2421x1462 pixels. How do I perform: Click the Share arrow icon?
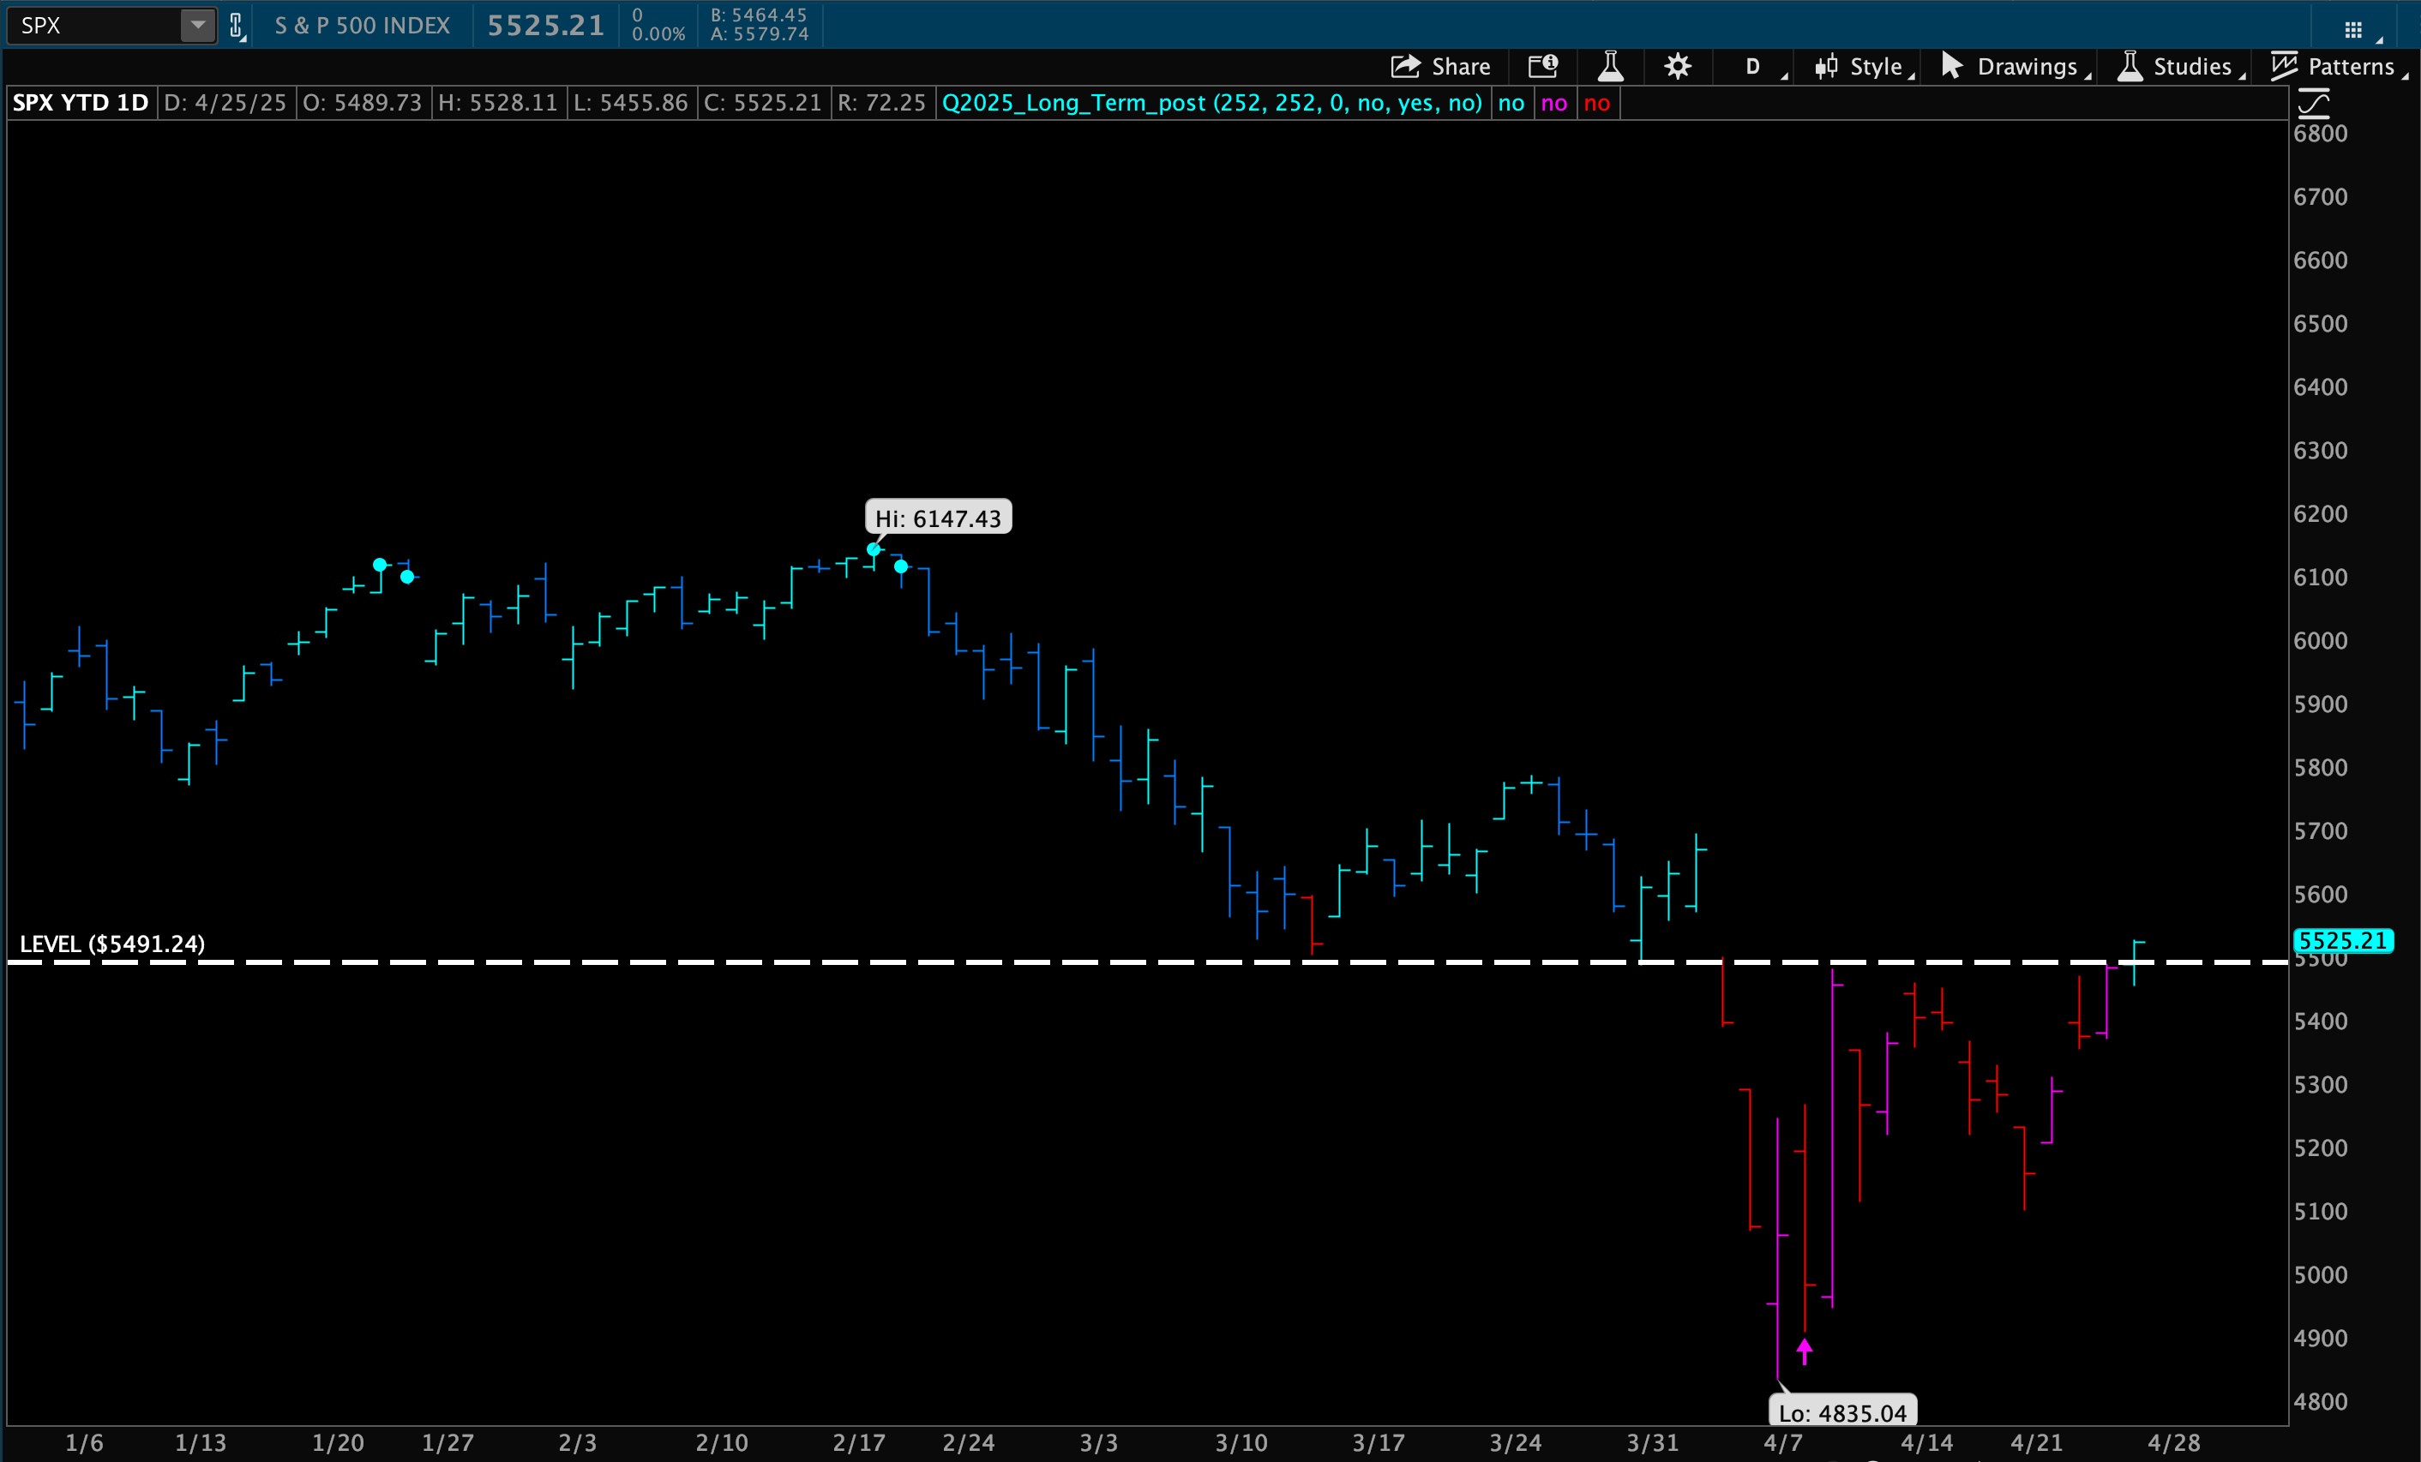(x=1406, y=66)
